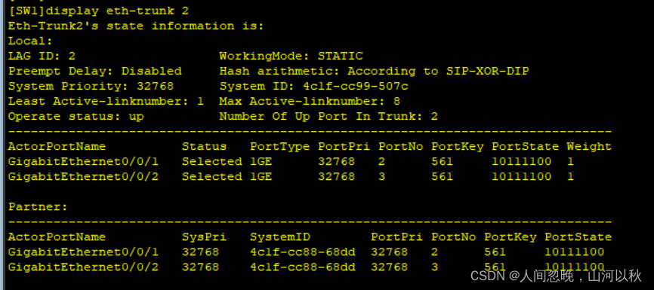Click 'Max Active-linknumber: 8' value
The width and height of the screenshot is (654, 290).
pyautogui.click(x=310, y=101)
